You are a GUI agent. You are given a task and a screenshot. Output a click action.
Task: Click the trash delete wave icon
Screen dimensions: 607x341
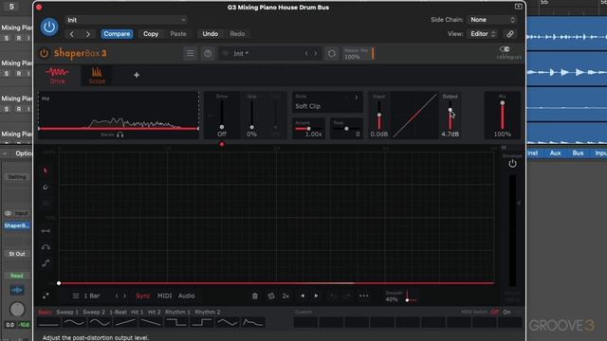pyautogui.click(x=255, y=296)
